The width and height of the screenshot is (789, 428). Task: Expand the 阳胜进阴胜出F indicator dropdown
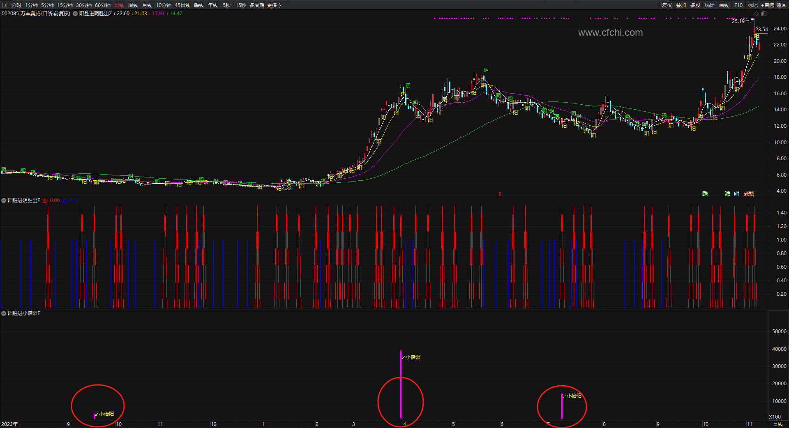coord(4,200)
